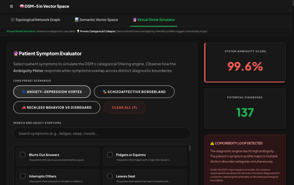The image size is (294, 185).
Task: Click the brain logo icon
Action: (22, 6)
